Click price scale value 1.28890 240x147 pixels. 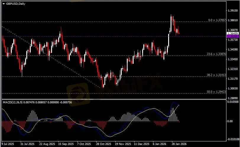click(x=233, y=98)
